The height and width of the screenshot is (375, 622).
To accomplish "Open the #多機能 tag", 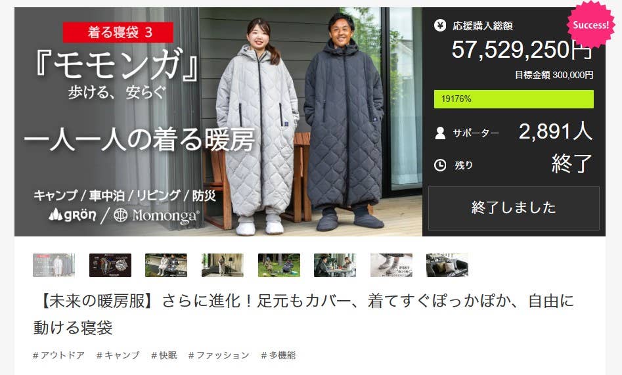I will [278, 355].
